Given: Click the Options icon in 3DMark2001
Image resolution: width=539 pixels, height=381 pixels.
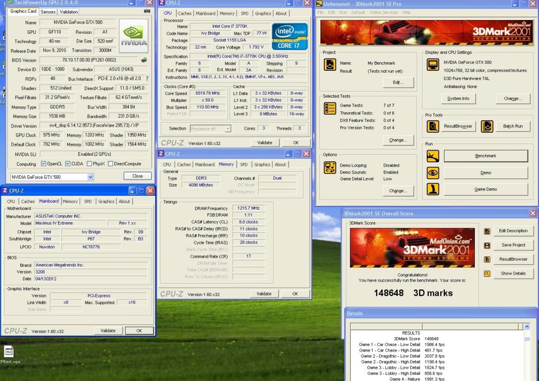Looking at the screenshot, I should click(330, 168).
